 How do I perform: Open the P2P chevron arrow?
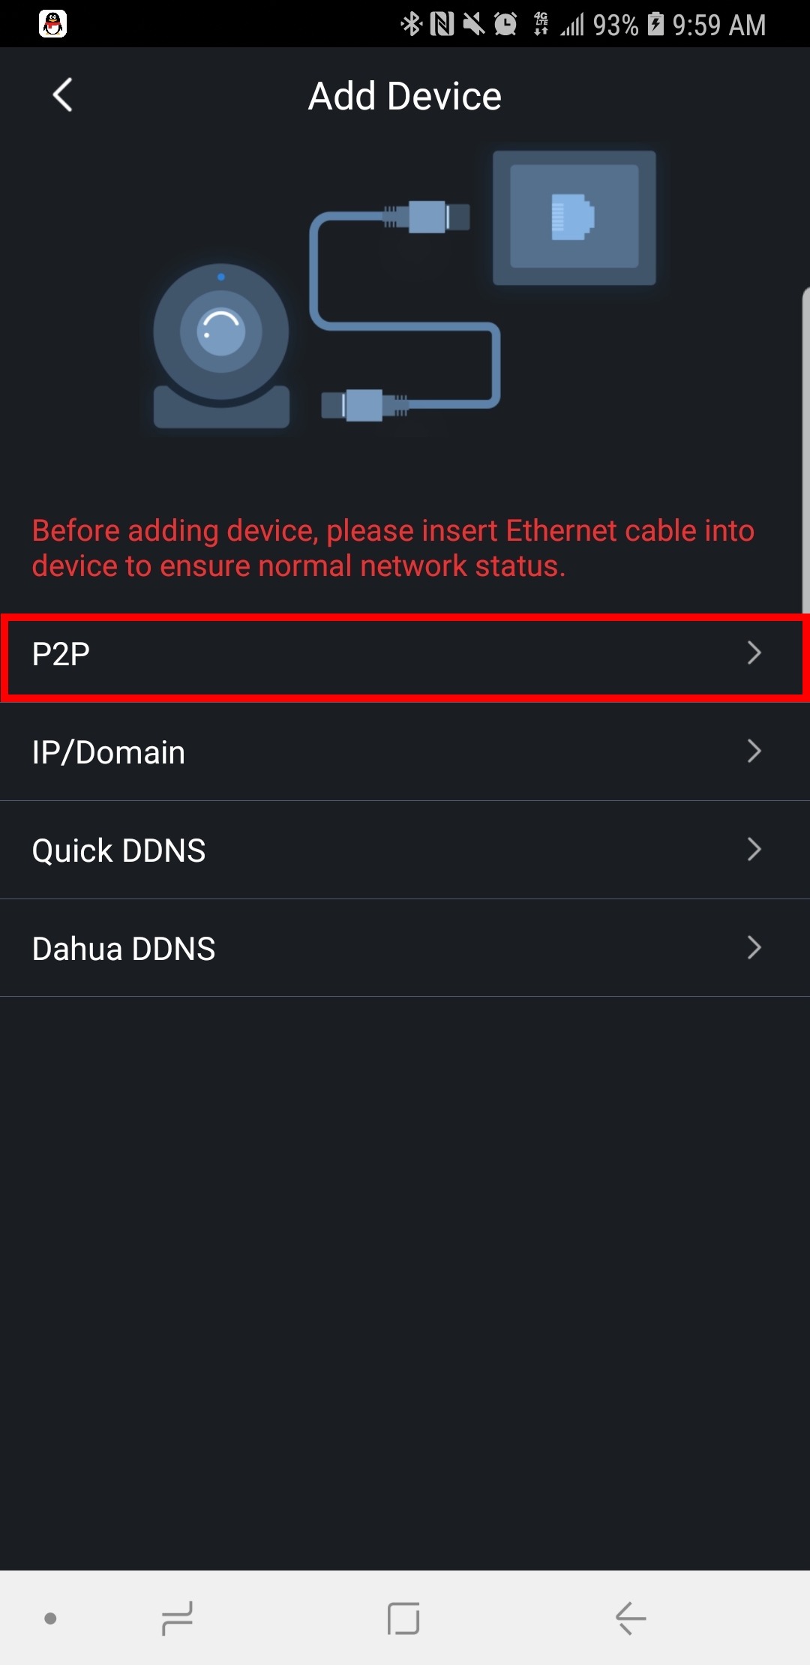[x=754, y=653]
